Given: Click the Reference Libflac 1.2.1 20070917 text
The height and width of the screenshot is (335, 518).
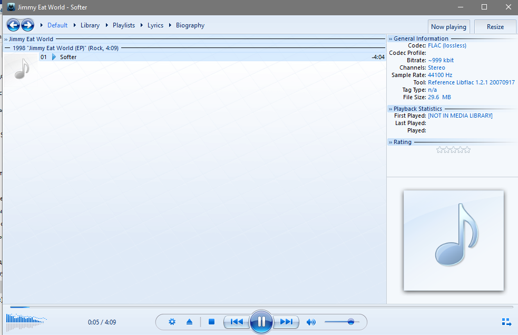Looking at the screenshot, I should (x=471, y=82).
